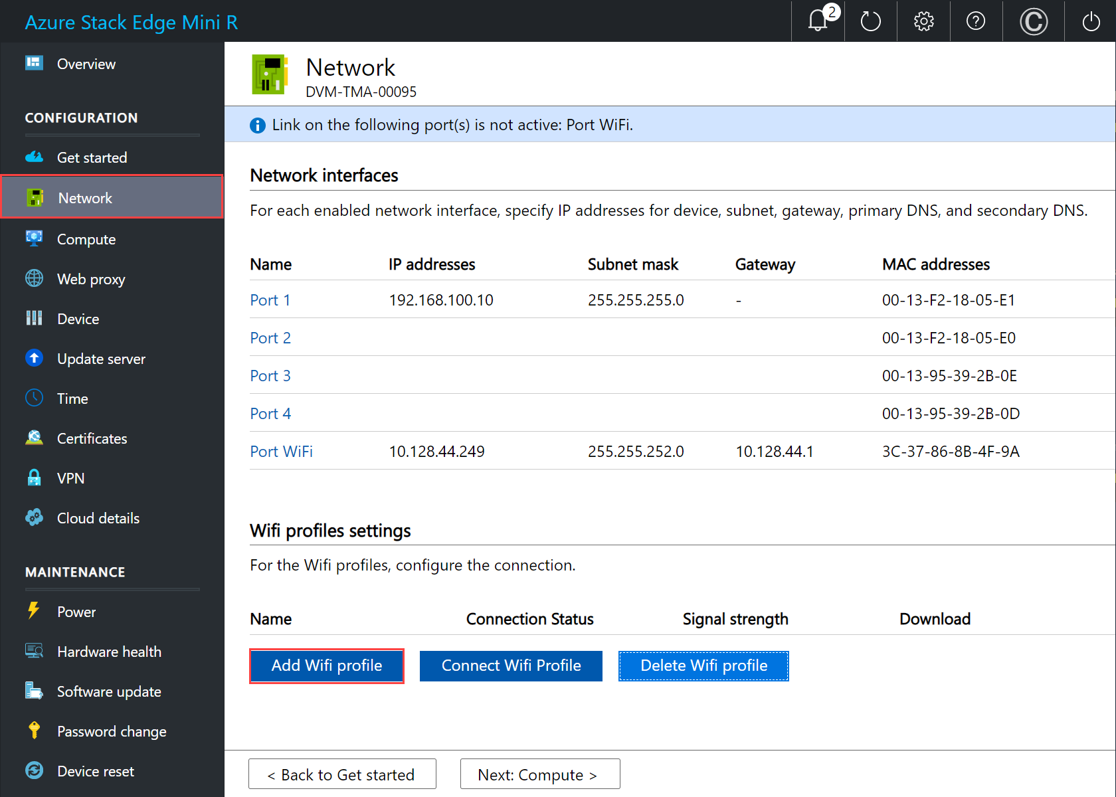1116x797 pixels.
Task: Click the VPN padlock icon
Action: (x=34, y=478)
